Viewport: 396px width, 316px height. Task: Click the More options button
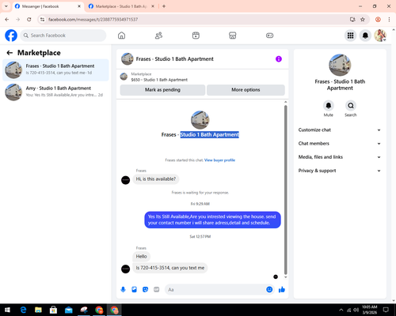246,90
